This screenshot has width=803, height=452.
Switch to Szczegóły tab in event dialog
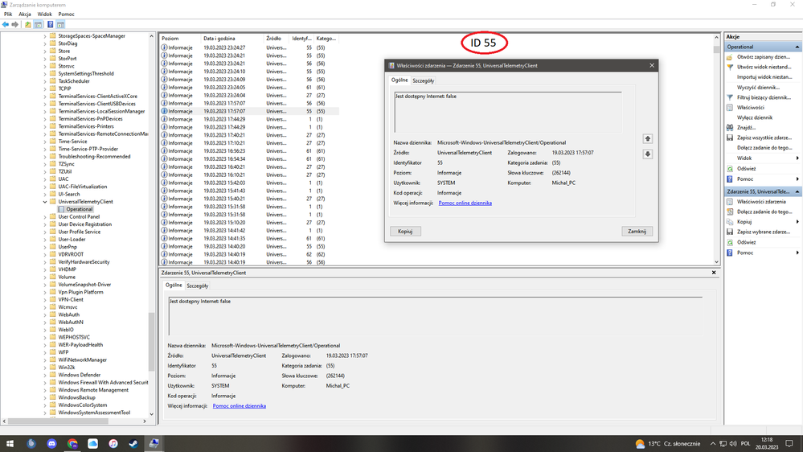(423, 80)
